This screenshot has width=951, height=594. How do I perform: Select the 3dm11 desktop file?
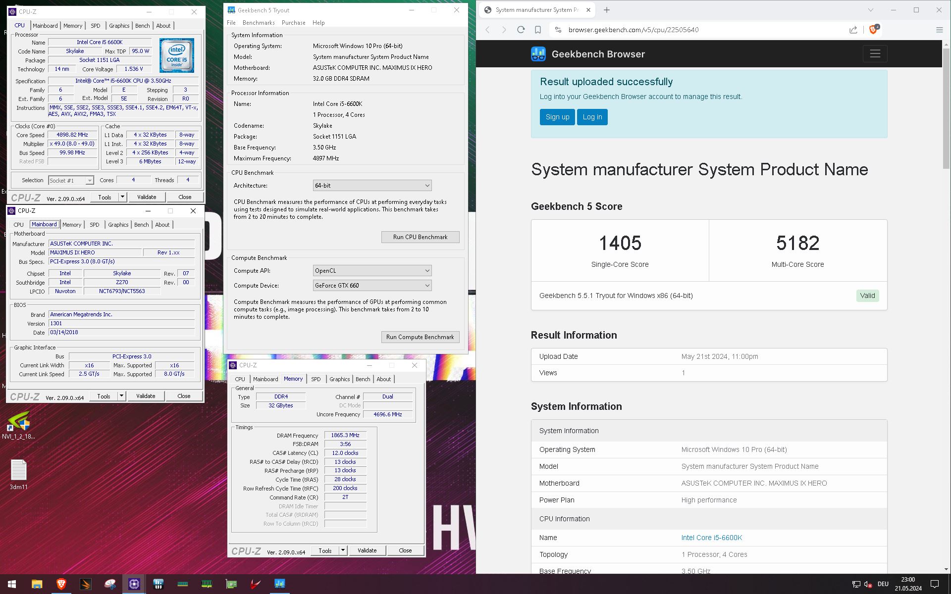click(x=19, y=475)
